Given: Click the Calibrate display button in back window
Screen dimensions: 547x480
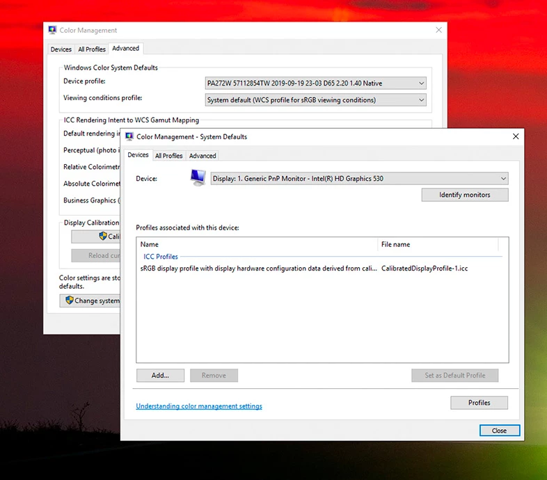Looking at the screenshot, I should pos(96,237).
